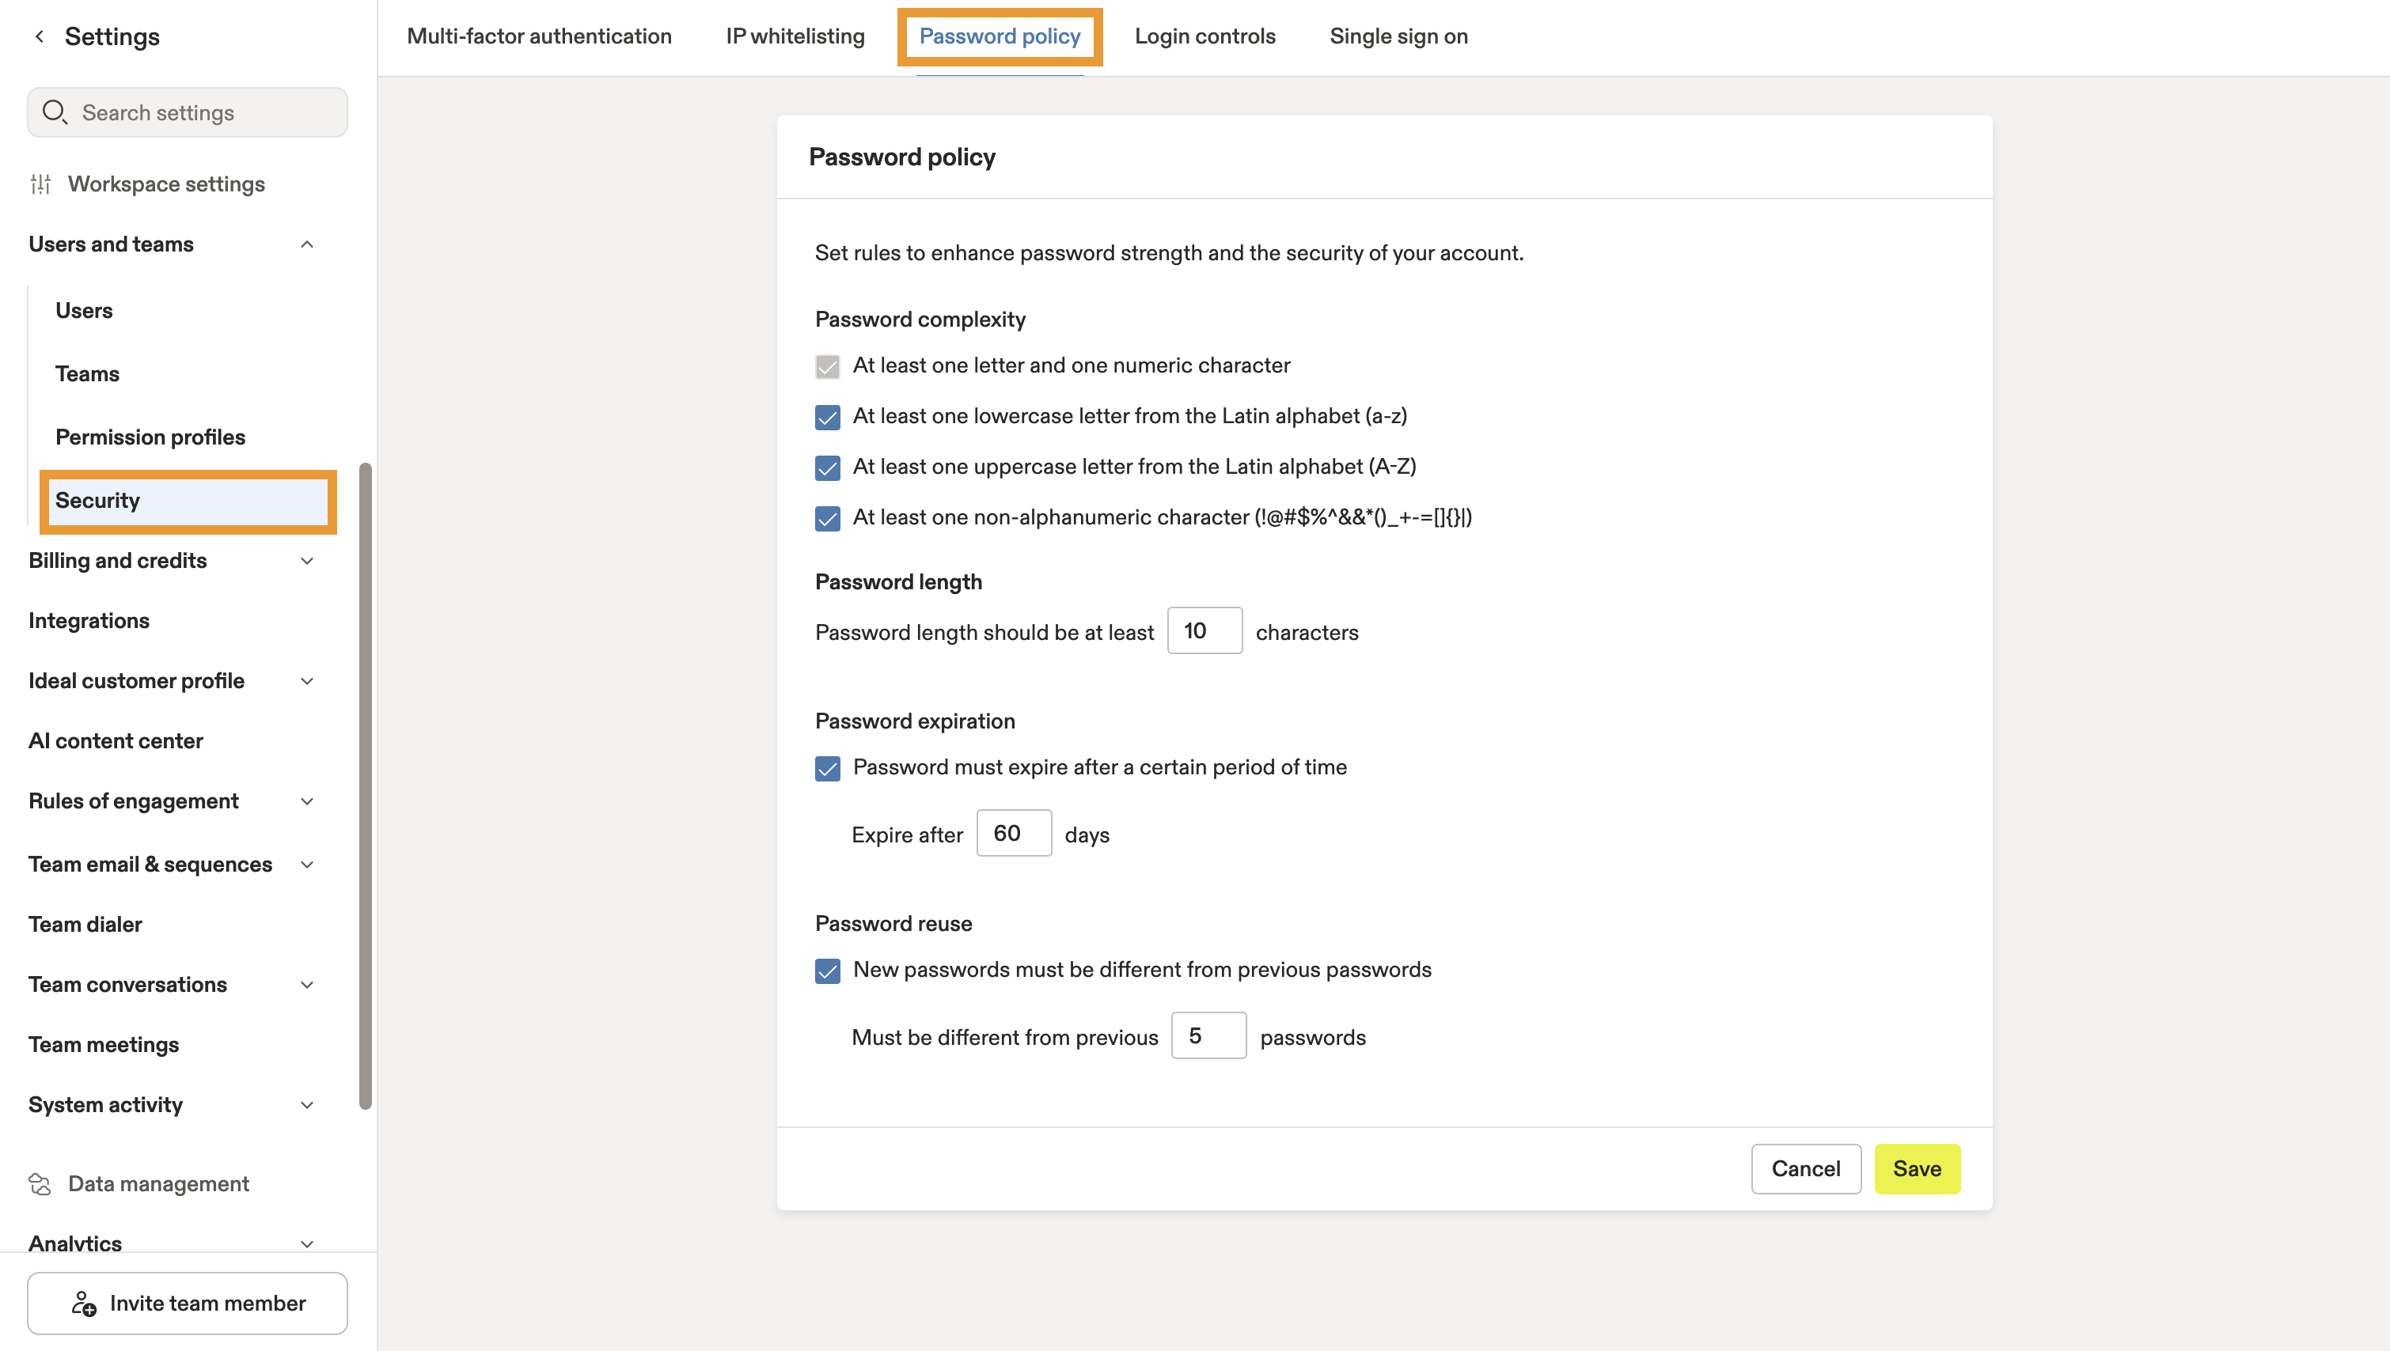
Task: Open Team meetings settings
Action: coord(104,1044)
